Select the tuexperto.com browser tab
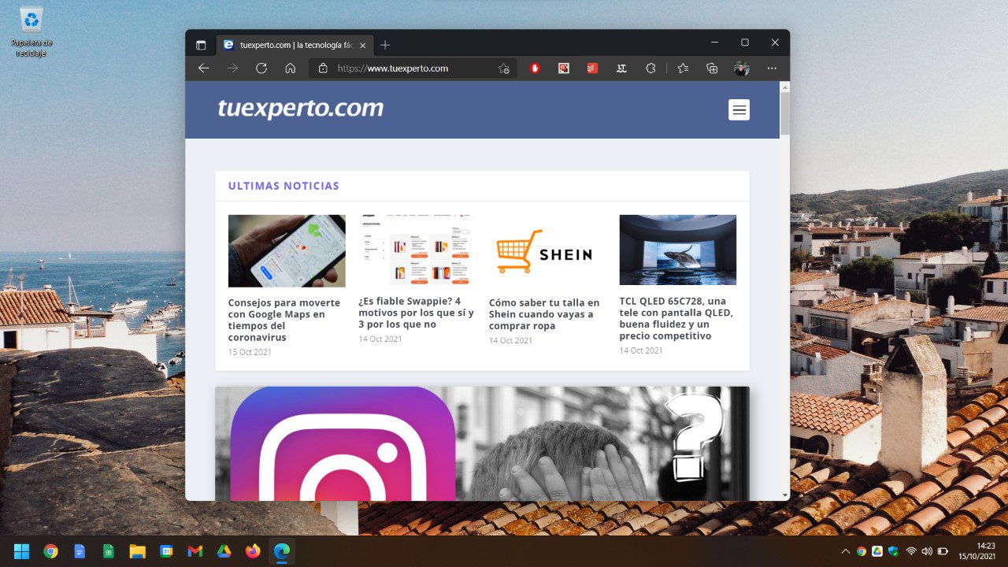Image resolution: width=1008 pixels, height=567 pixels. [291, 45]
